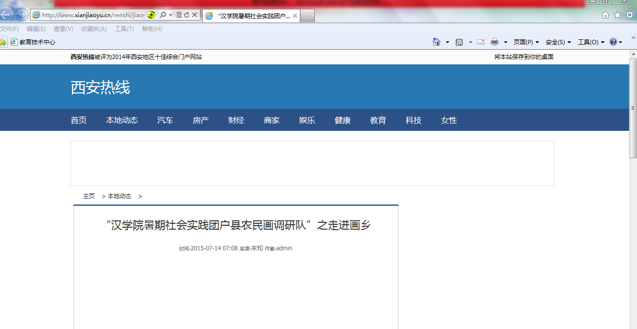The width and height of the screenshot is (637, 329).
Task: Open the 工具(T) menu in menu bar
Action: coord(124,29)
